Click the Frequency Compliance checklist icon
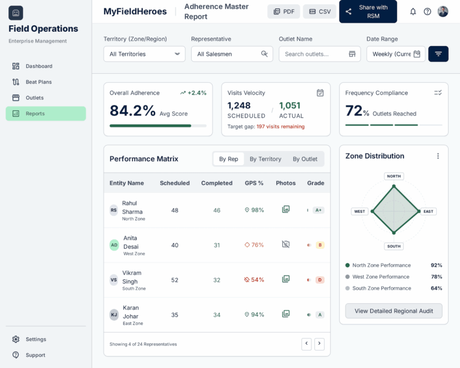The image size is (460, 368). [438, 93]
